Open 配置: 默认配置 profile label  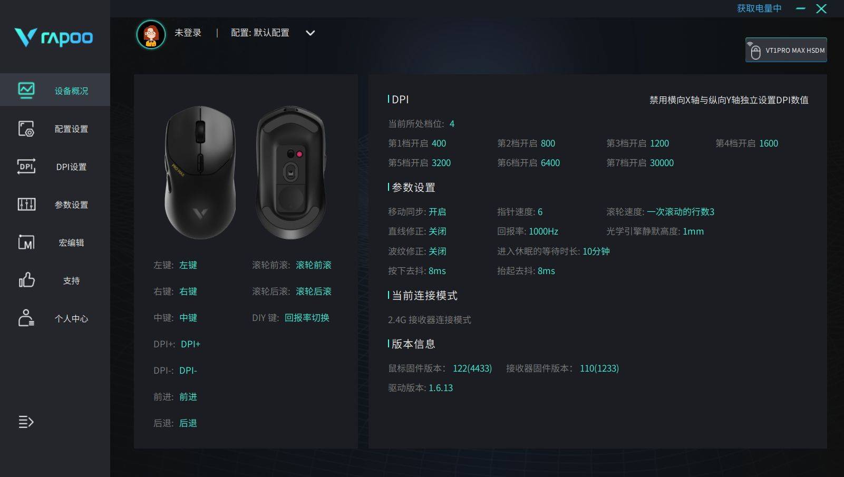point(260,33)
